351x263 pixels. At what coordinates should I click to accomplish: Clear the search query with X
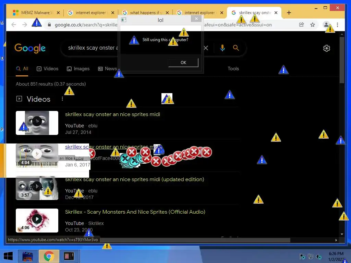pos(206,48)
